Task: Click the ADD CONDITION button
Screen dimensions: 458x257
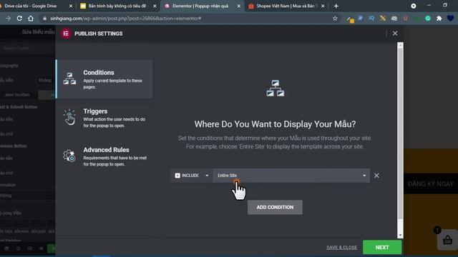Action: (275, 207)
